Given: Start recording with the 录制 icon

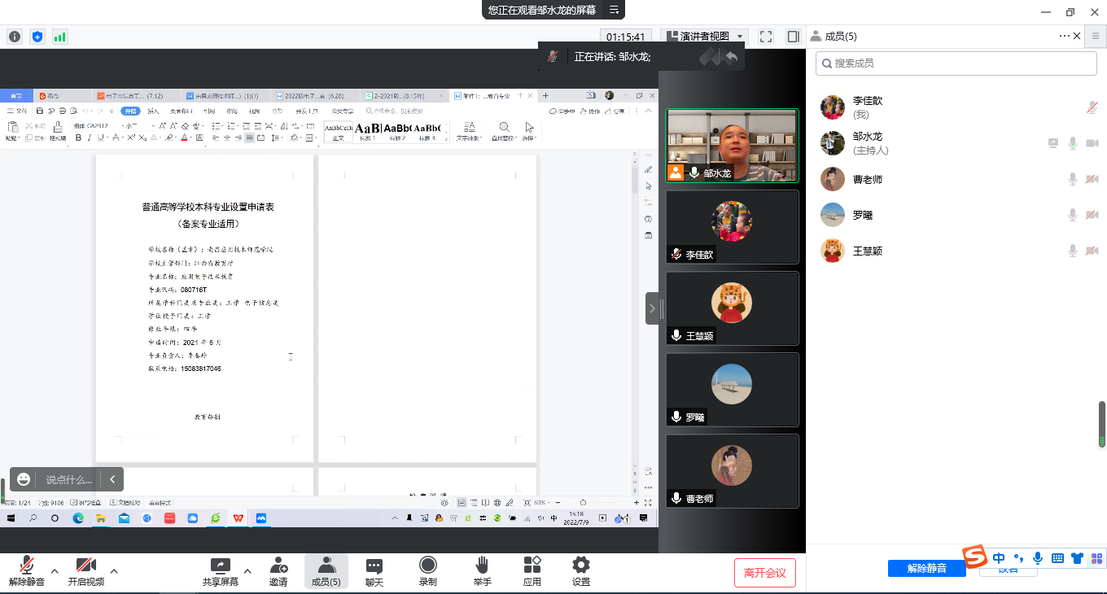Looking at the screenshot, I should (427, 570).
